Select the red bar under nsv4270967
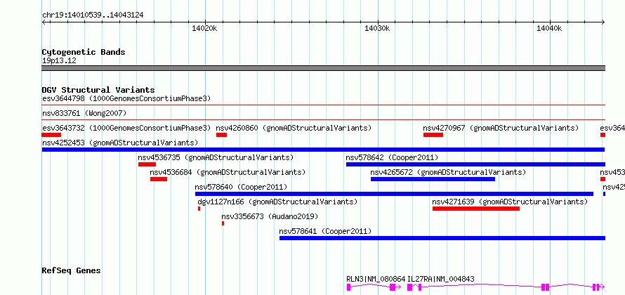This screenshot has height=295, width=625. pyautogui.click(x=433, y=135)
